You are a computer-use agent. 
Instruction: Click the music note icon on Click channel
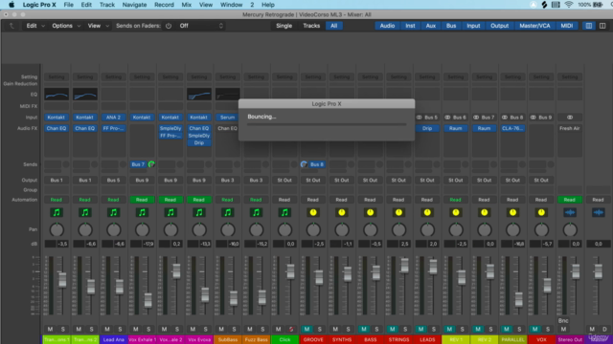284,212
